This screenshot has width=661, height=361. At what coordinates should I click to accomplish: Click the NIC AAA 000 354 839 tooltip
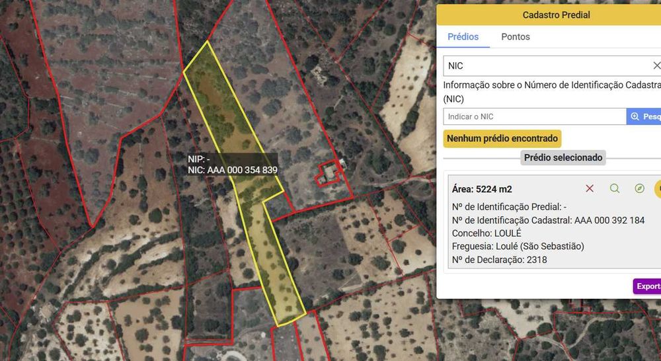[x=232, y=165]
